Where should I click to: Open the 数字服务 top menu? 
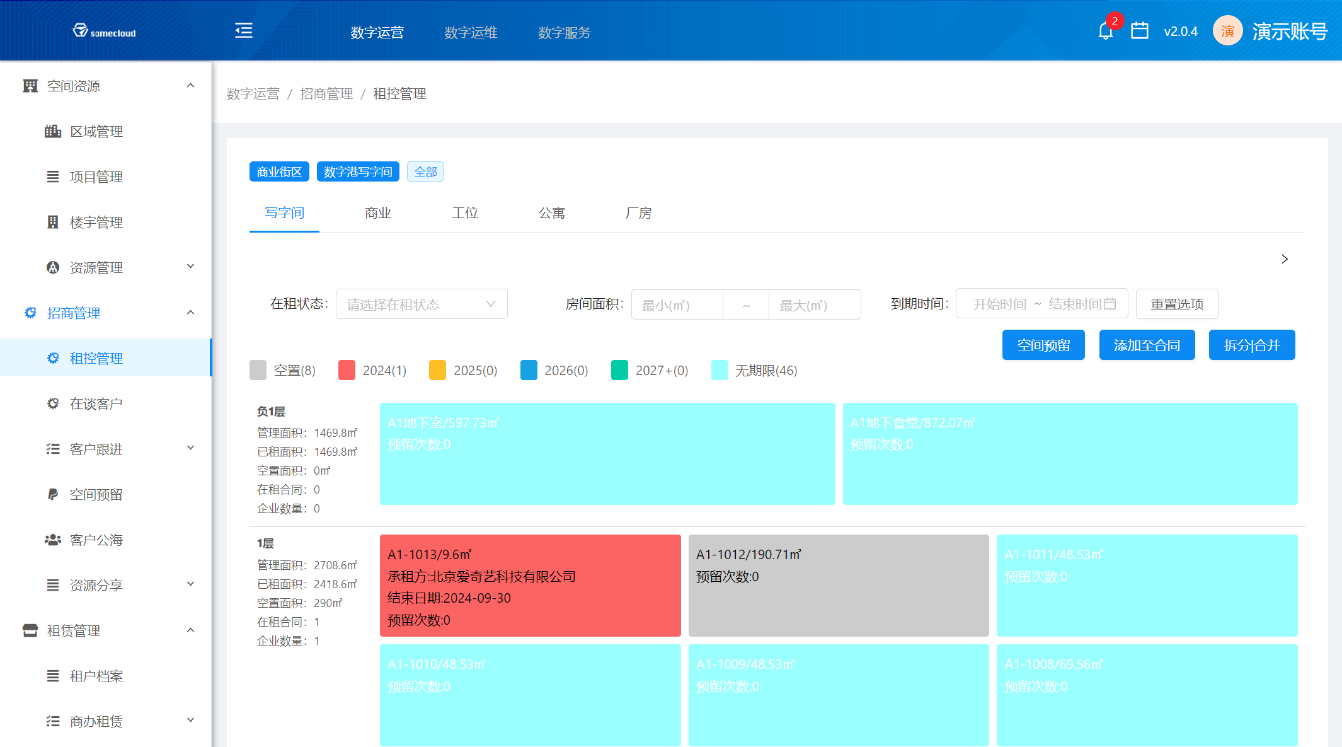coord(565,32)
